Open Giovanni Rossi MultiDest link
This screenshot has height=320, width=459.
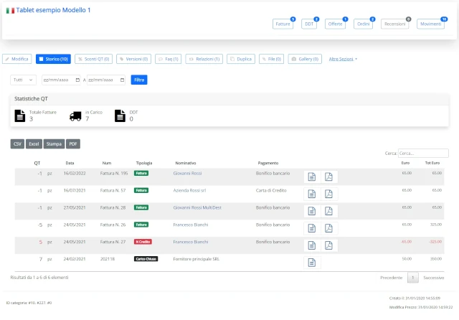point(197,207)
